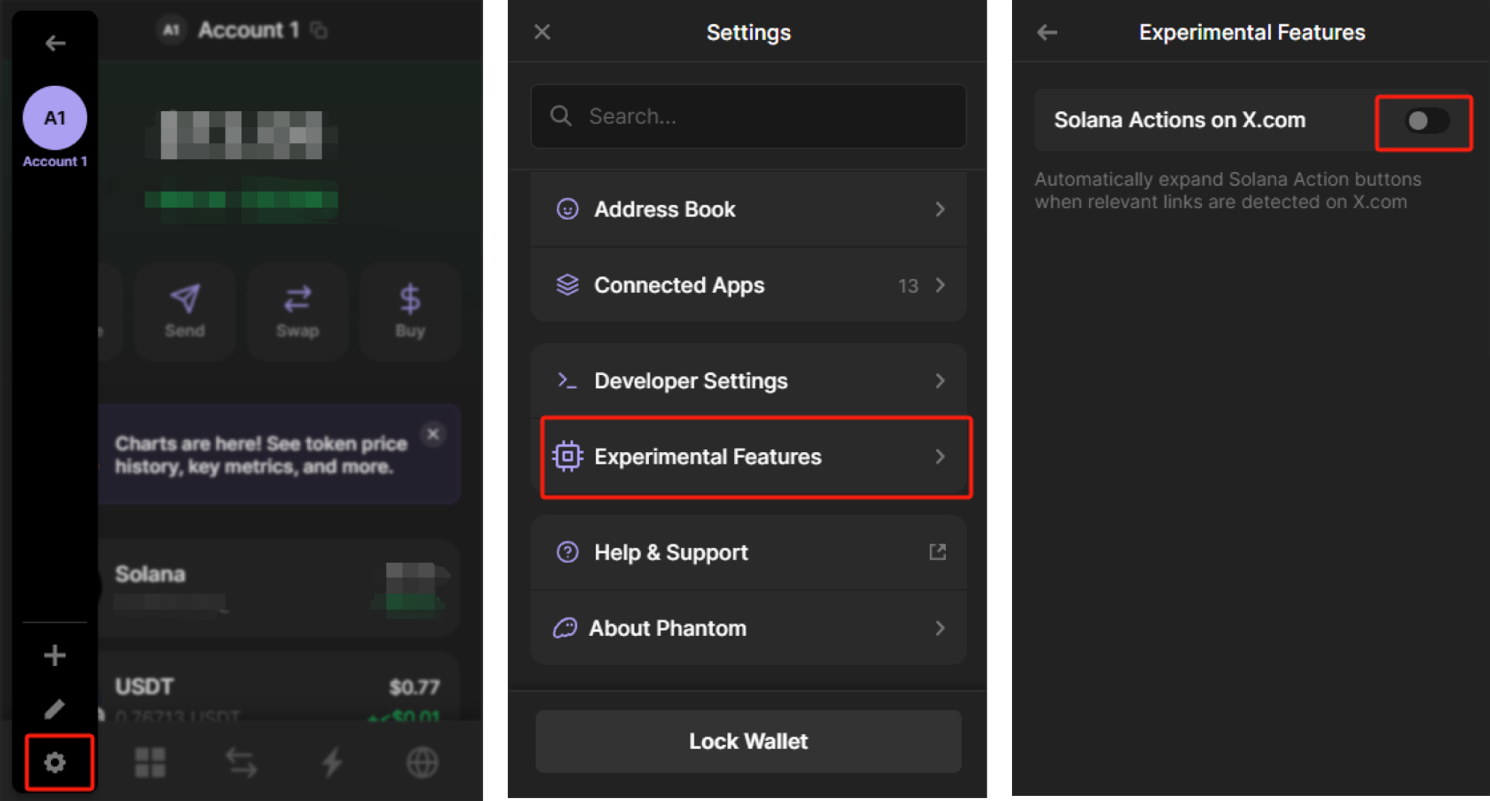Screen dimensions: 1490x801
Task: Open Help & Support external link
Action: point(937,552)
